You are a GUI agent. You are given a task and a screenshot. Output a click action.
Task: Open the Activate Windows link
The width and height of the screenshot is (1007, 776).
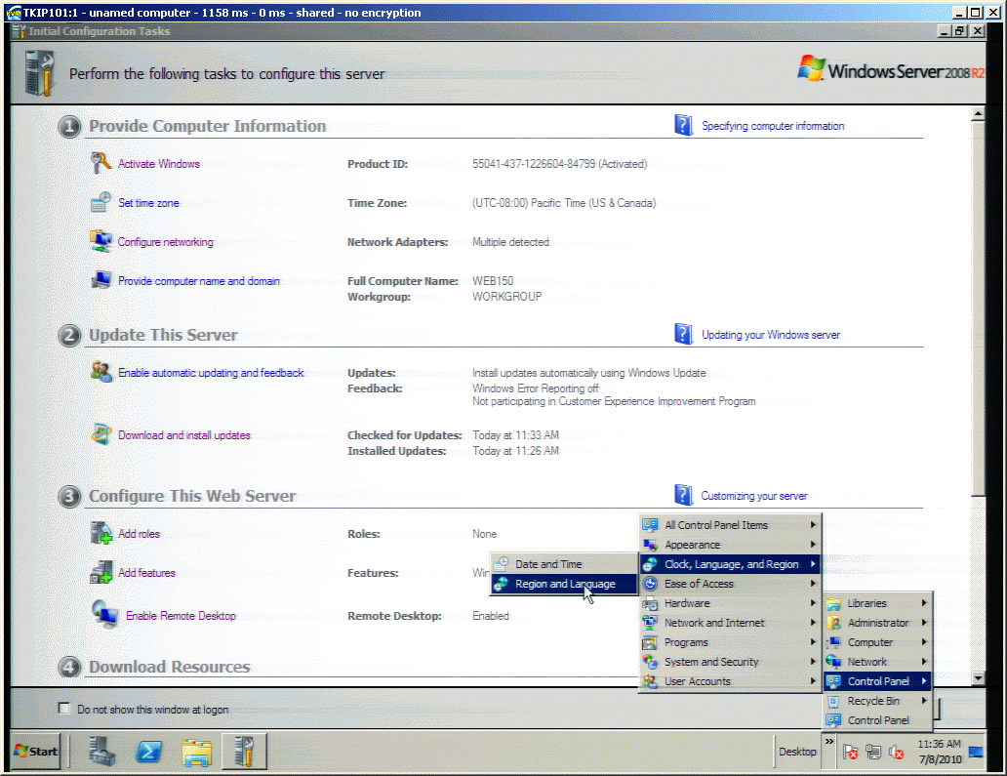pyautogui.click(x=159, y=164)
